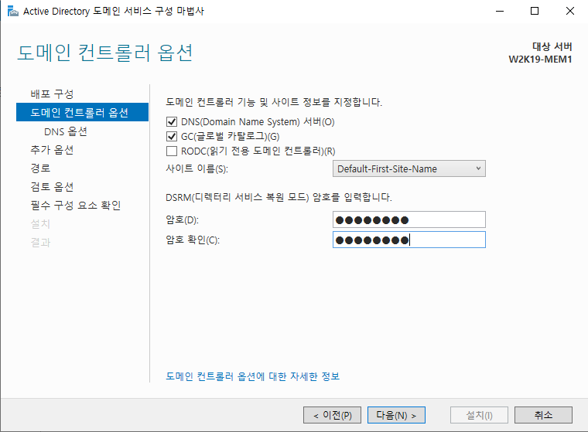Select the 추가 옵션 step

click(x=52, y=150)
